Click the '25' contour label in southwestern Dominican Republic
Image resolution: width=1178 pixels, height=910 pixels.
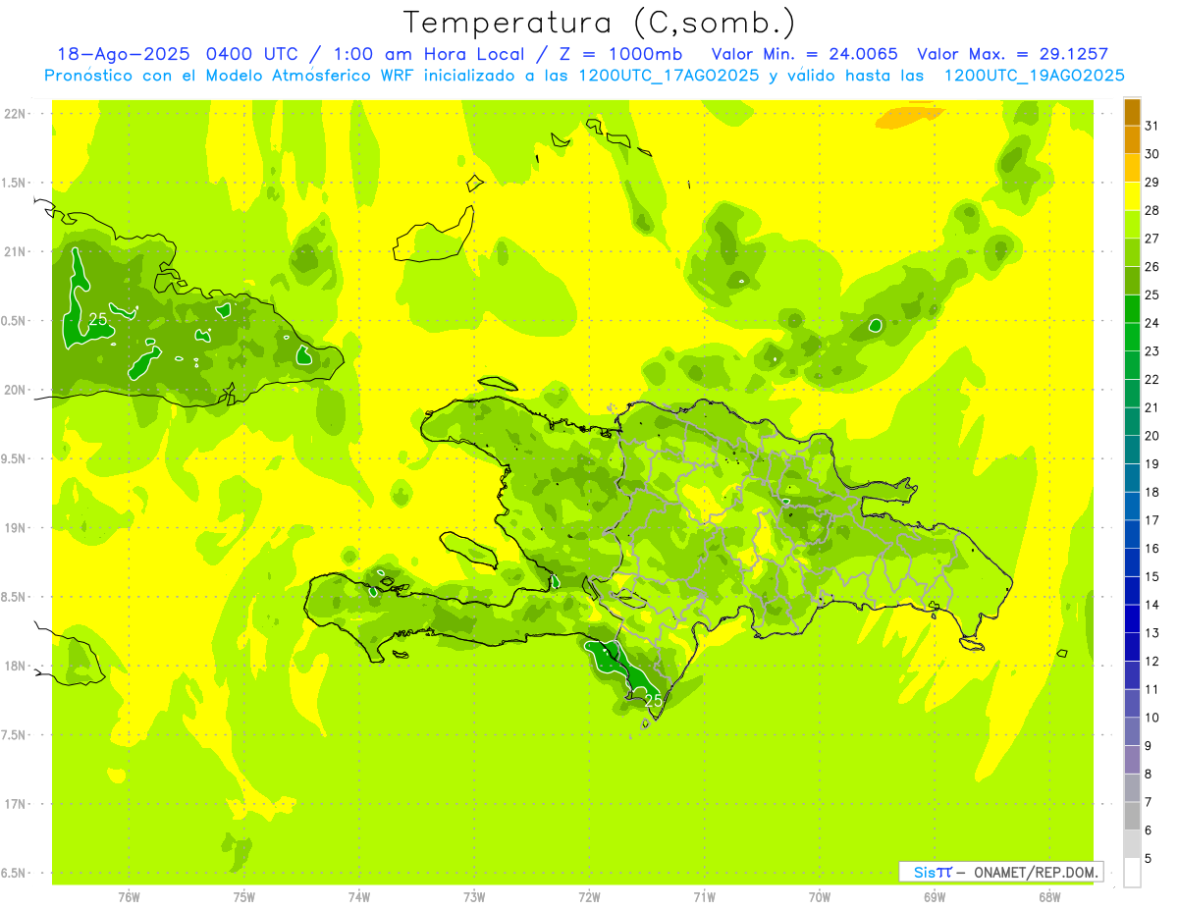tap(653, 700)
